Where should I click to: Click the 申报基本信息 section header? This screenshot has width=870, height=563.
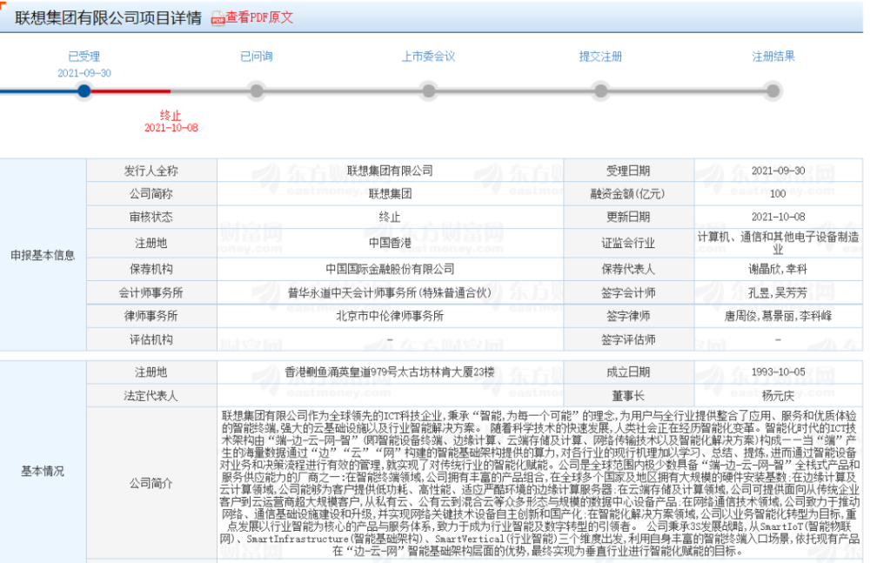43,255
